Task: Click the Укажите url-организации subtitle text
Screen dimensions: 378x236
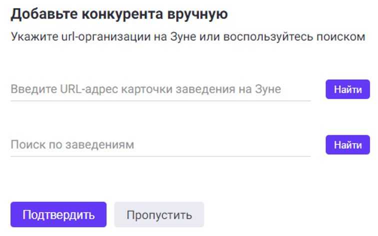Action: pos(187,37)
